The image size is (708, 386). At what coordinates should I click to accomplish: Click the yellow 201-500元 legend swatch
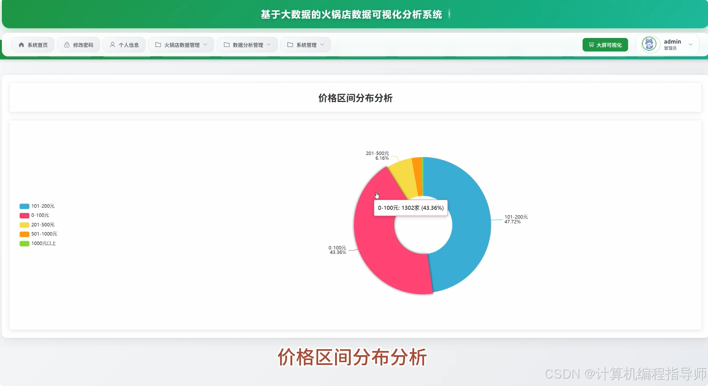coord(24,225)
